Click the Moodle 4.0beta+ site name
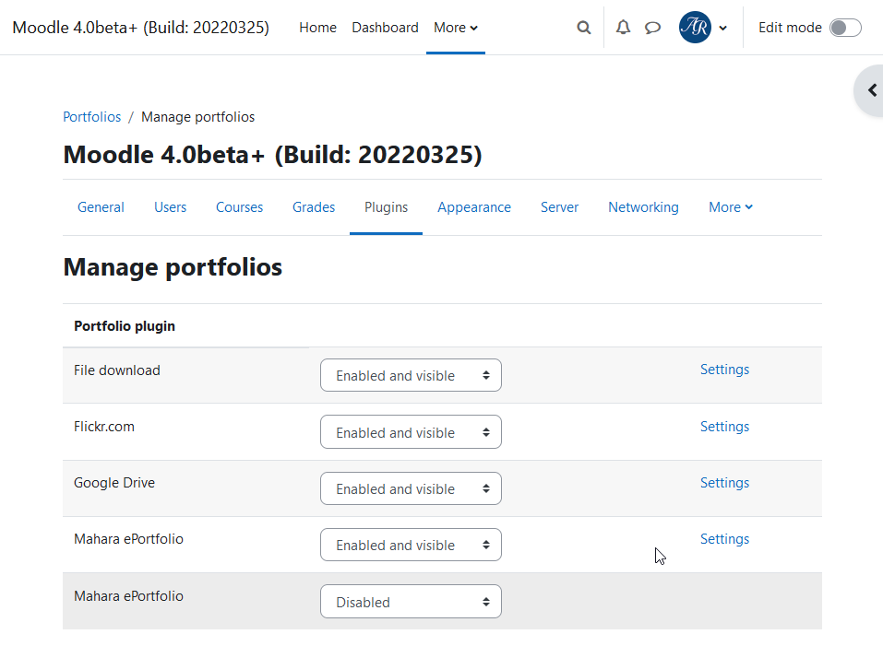The width and height of the screenshot is (883, 646). (x=141, y=28)
